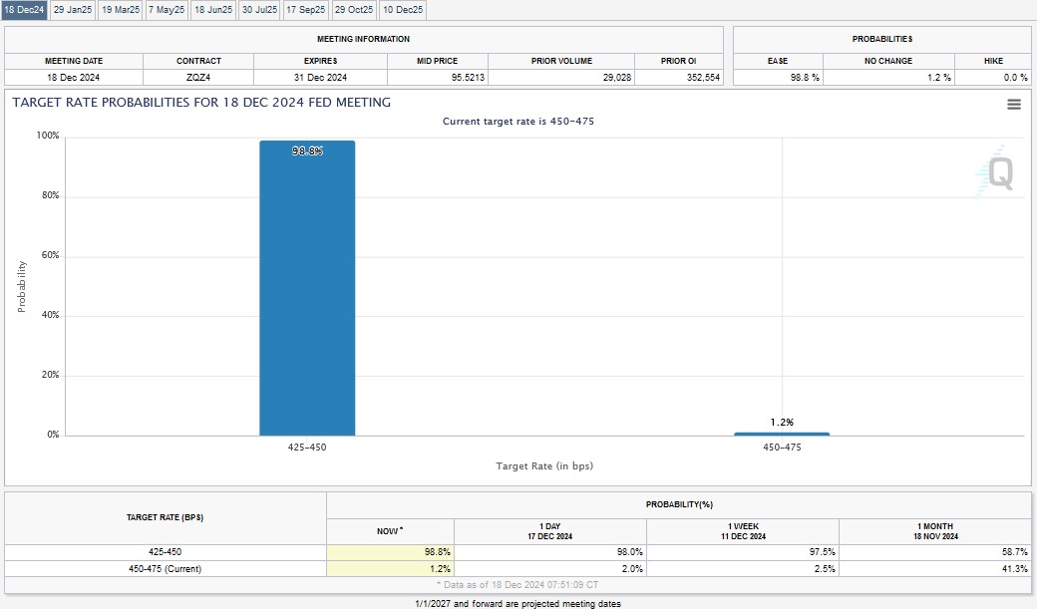Click the small 1.2% bar for 450-475
The height and width of the screenshot is (609, 1037).
[x=781, y=433]
